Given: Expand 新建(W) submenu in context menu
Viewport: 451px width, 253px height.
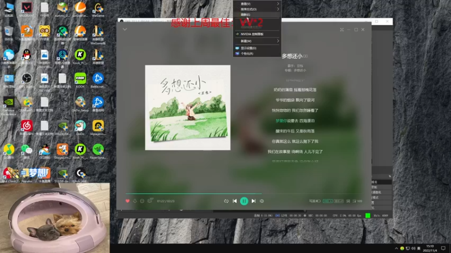Looking at the screenshot, I should pos(257,41).
